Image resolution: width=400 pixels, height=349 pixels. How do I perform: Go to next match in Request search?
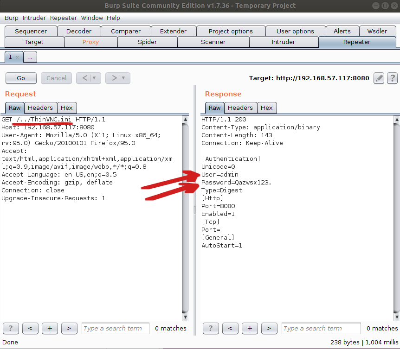point(69,328)
